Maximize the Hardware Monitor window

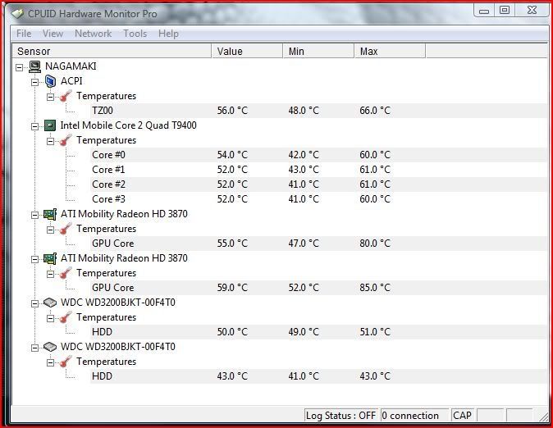point(505,11)
